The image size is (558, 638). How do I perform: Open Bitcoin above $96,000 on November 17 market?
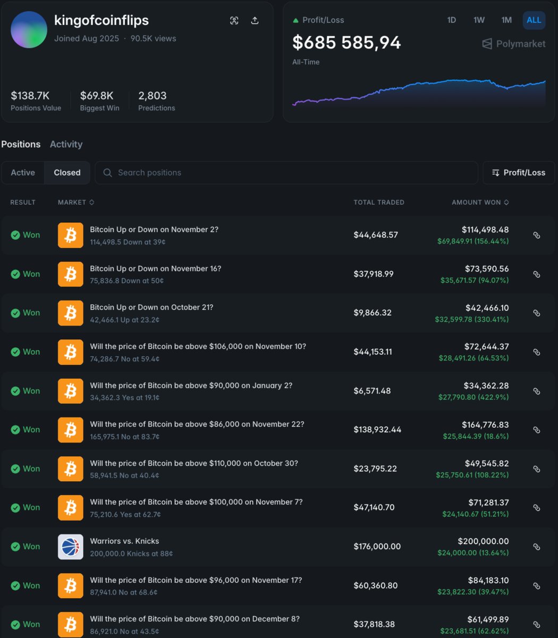(196, 580)
